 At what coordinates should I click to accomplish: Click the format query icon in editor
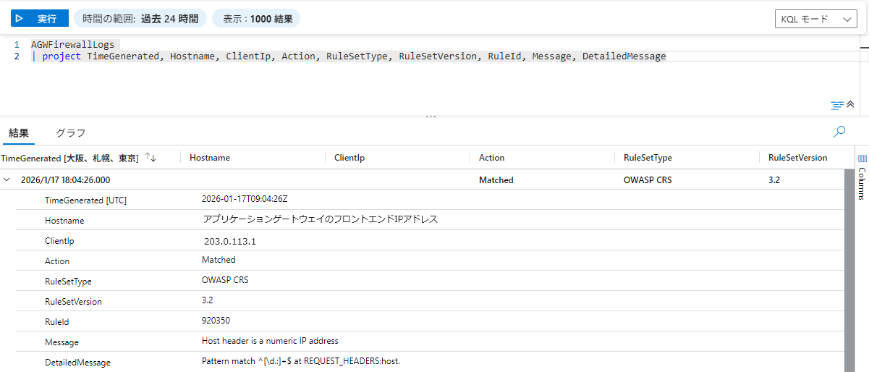click(837, 105)
